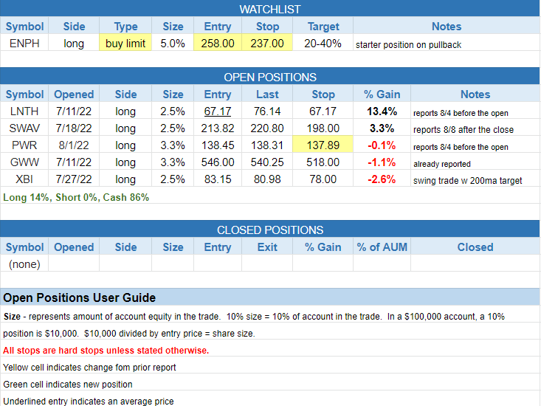Click the yellow 'buy limit' type cell
The image size is (541, 406).
click(125, 44)
